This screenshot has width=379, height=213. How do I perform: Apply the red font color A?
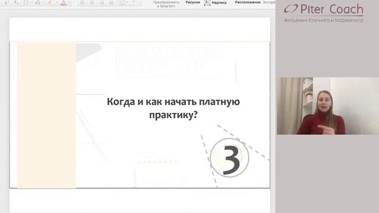[x=63, y=2]
